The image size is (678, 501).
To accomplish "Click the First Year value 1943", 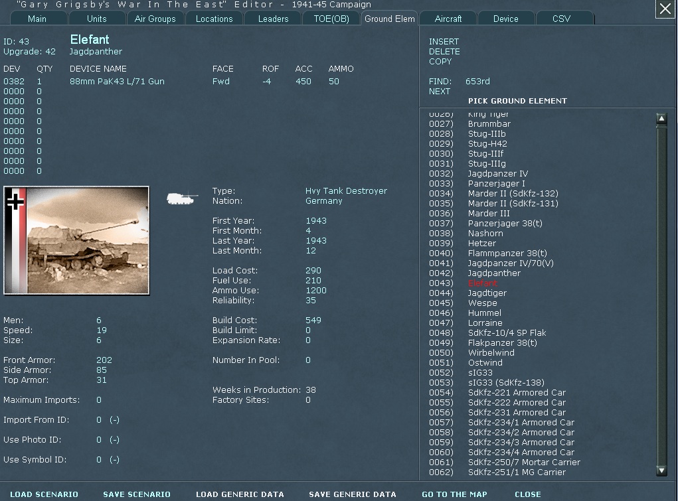I will pos(316,221).
